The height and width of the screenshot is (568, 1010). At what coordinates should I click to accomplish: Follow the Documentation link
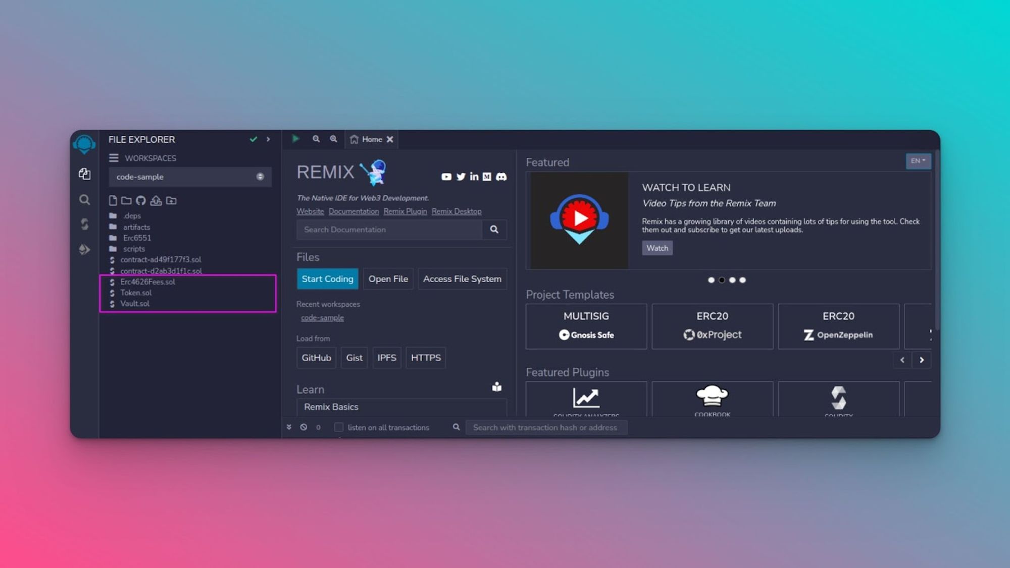[x=353, y=211]
